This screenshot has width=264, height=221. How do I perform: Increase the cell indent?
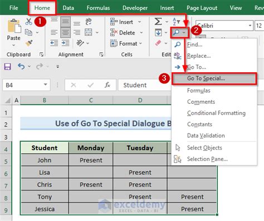65,43
